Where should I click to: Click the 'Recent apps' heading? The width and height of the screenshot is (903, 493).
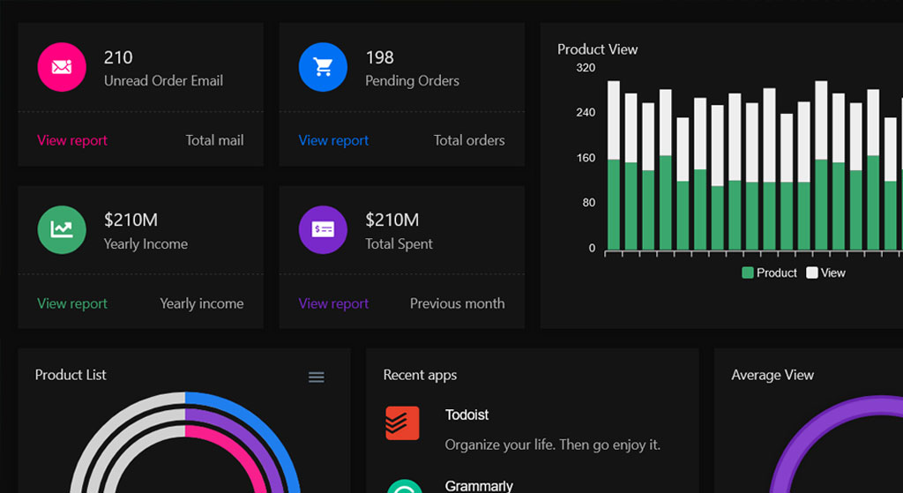[420, 376]
